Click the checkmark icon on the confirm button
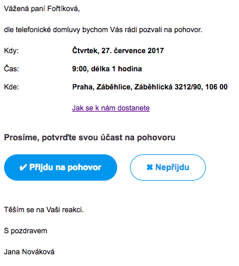 [23, 167]
